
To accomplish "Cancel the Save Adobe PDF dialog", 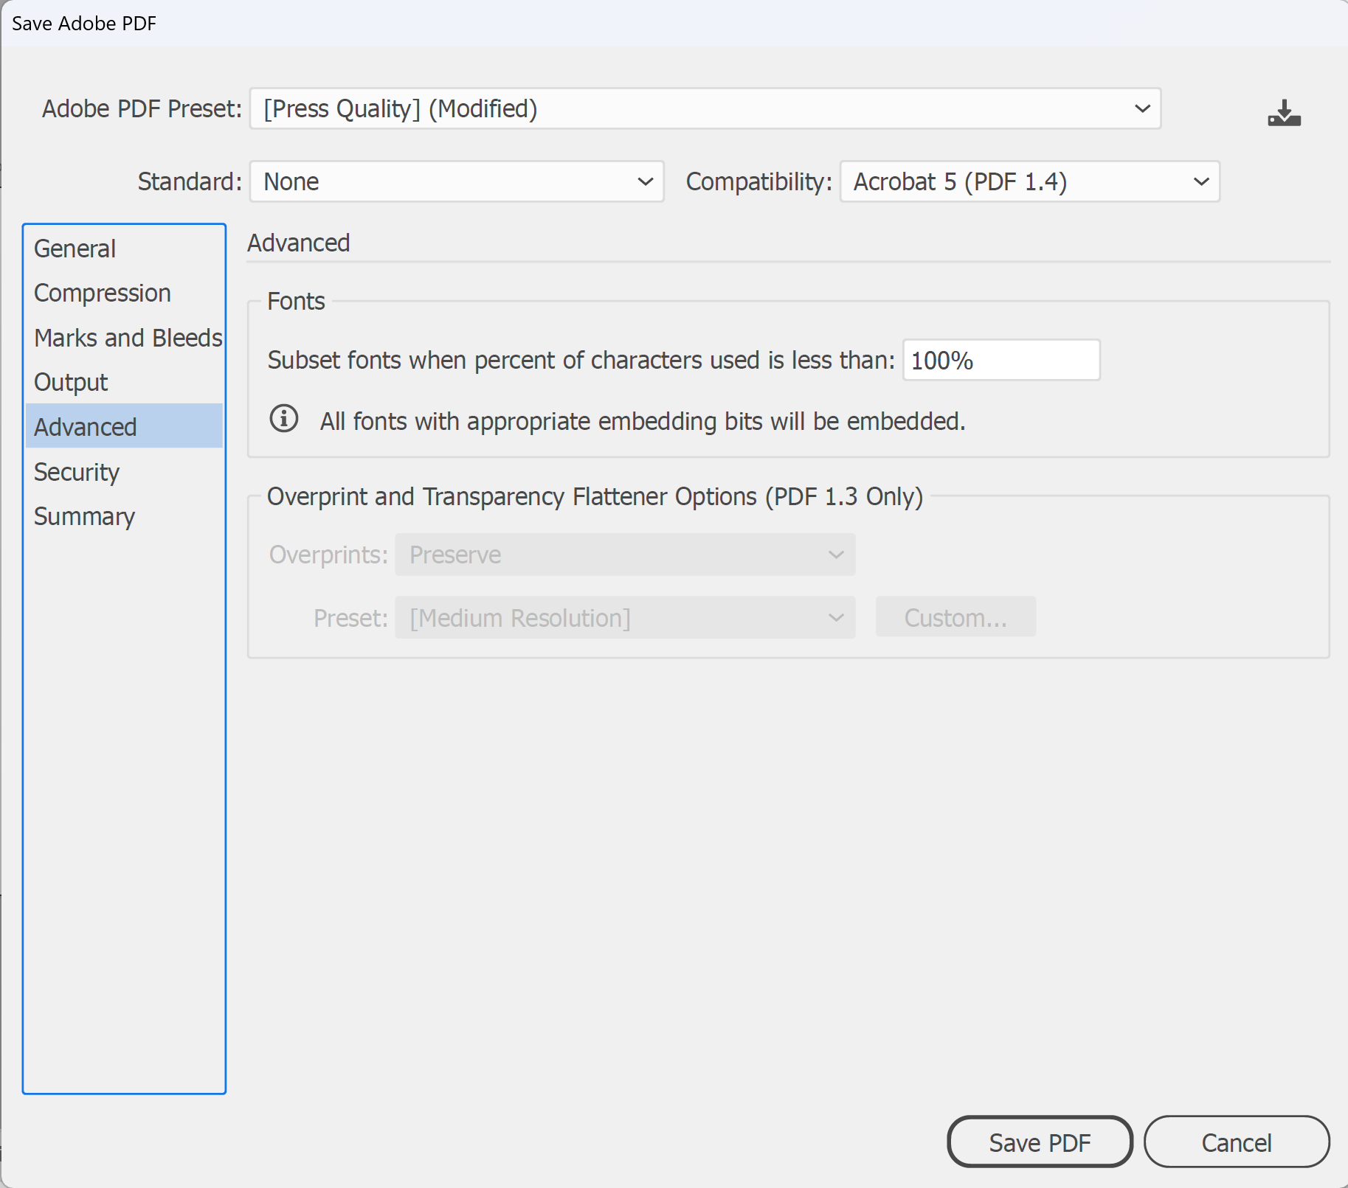I will point(1237,1142).
